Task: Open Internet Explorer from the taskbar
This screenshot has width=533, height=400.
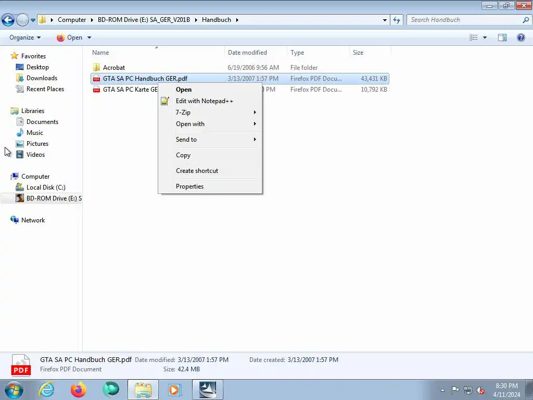Action: pos(46,390)
